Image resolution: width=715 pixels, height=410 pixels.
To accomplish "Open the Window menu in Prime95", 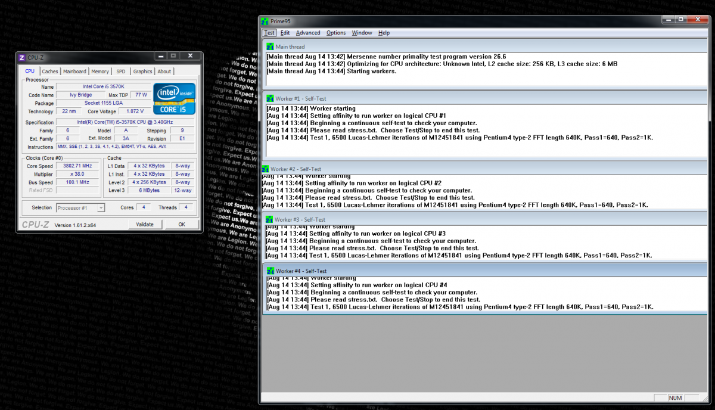I will 362,33.
